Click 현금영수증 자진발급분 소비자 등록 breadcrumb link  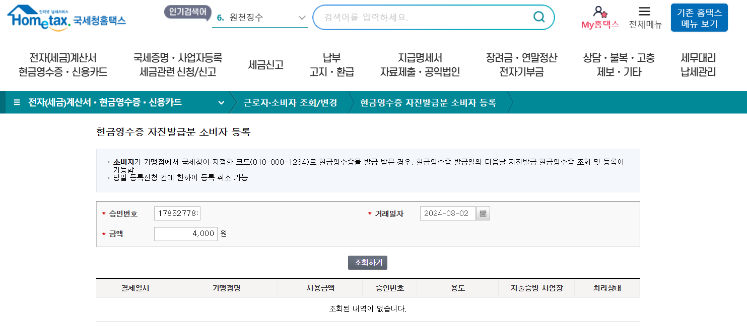(x=428, y=102)
